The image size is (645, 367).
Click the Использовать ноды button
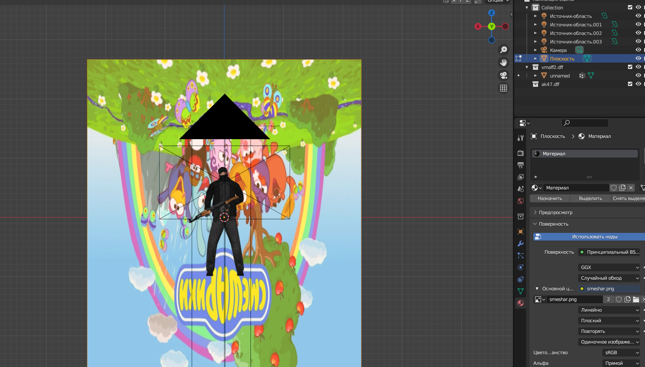[x=594, y=237]
